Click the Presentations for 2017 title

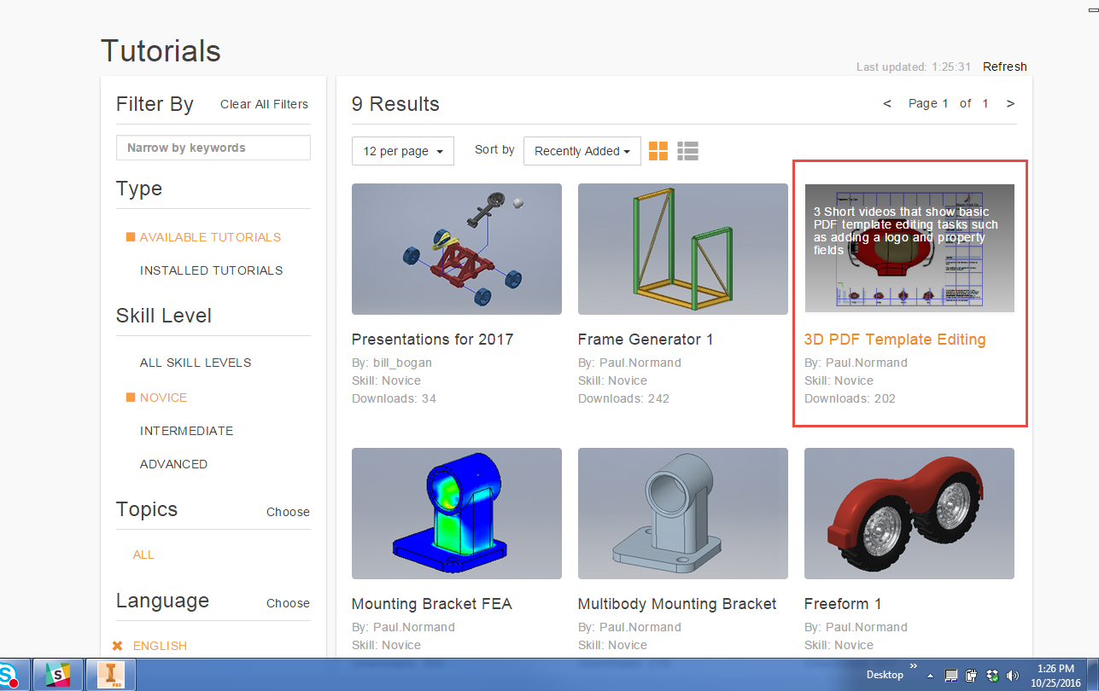point(433,340)
